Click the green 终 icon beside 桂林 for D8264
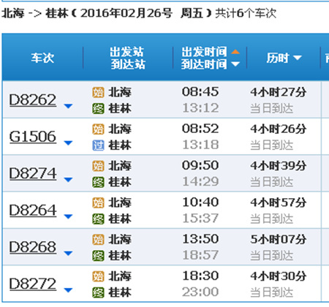 click(x=98, y=219)
